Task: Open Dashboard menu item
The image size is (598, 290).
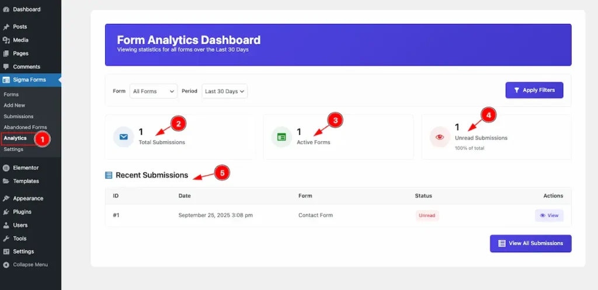Action: pyautogui.click(x=27, y=9)
